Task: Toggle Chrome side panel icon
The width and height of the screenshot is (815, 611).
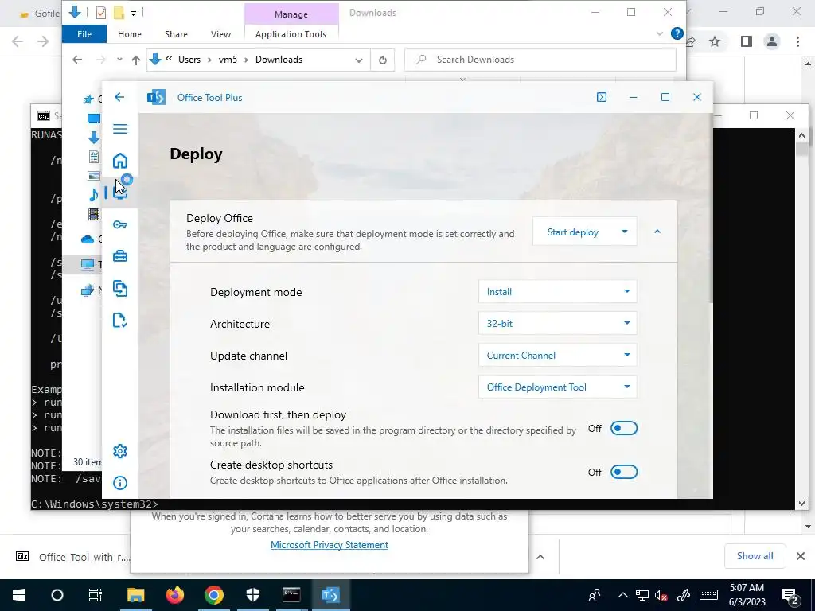Action: point(747,41)
